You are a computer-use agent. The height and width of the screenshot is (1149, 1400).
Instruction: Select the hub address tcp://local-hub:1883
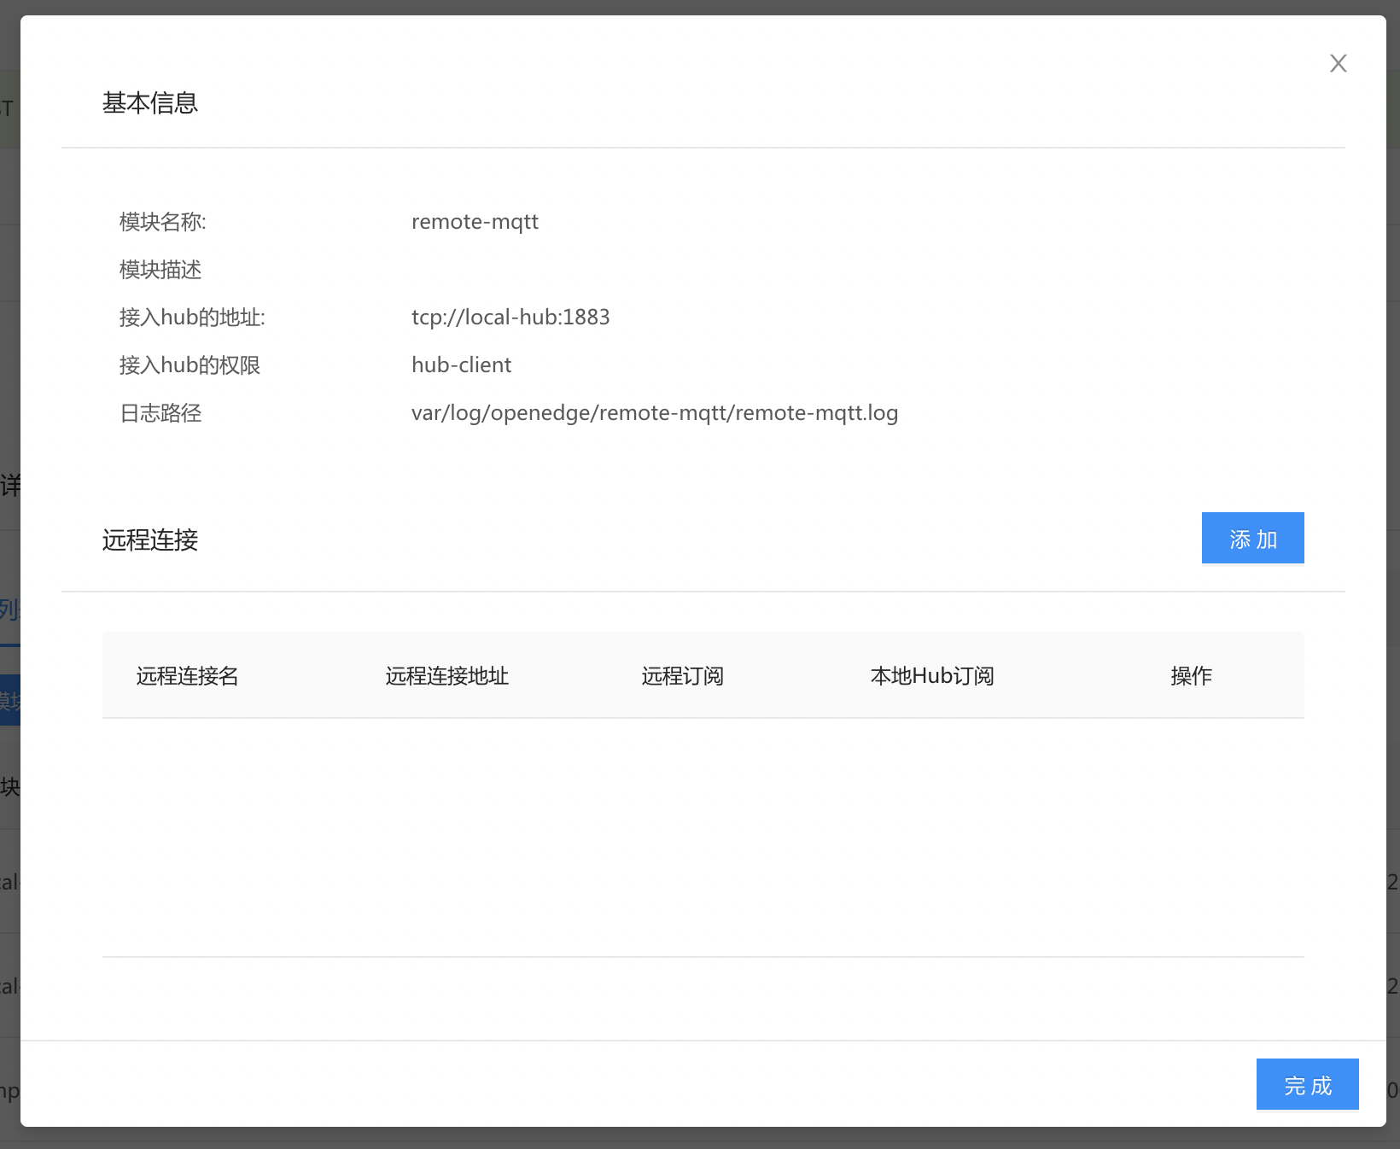(510, 318)
